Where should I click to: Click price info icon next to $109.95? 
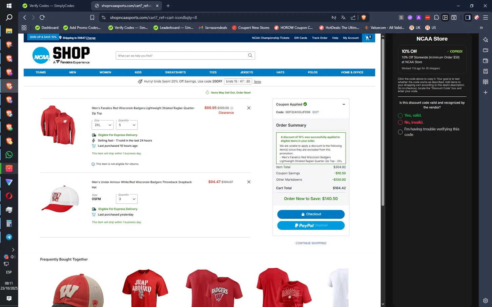click(232, 108)
